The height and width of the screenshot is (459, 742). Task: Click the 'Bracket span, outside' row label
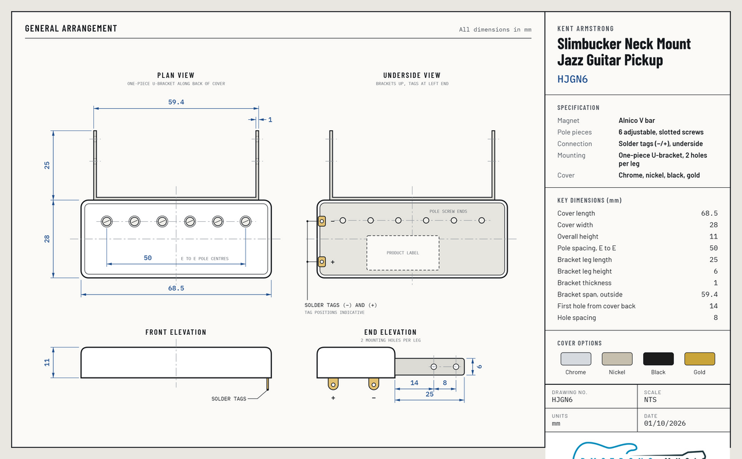pos(590,295)
